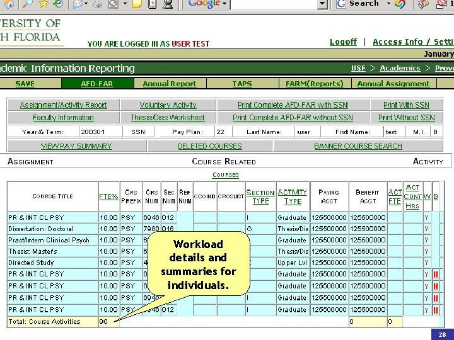The image size is (454, 340).
Task: Open the Annual Assignment tab
Action: [393, 84]
